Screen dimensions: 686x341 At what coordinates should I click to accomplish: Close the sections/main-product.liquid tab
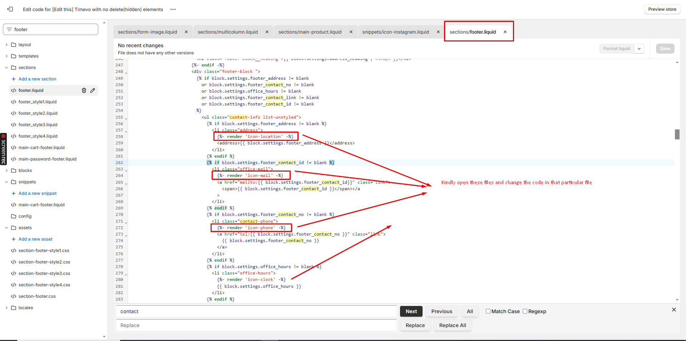click(351, 32)
